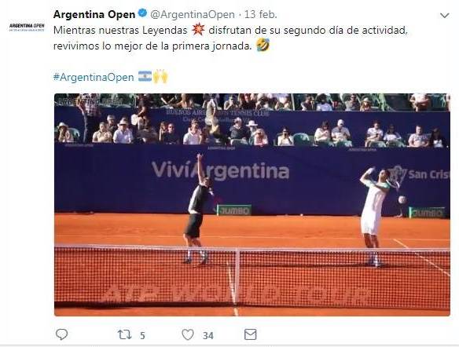
Task: Click the collision star emoji after Leyendas
Action: tap(198, 30)
